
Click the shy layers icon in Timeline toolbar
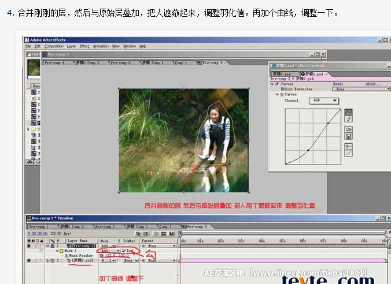(x=156, y=234)
